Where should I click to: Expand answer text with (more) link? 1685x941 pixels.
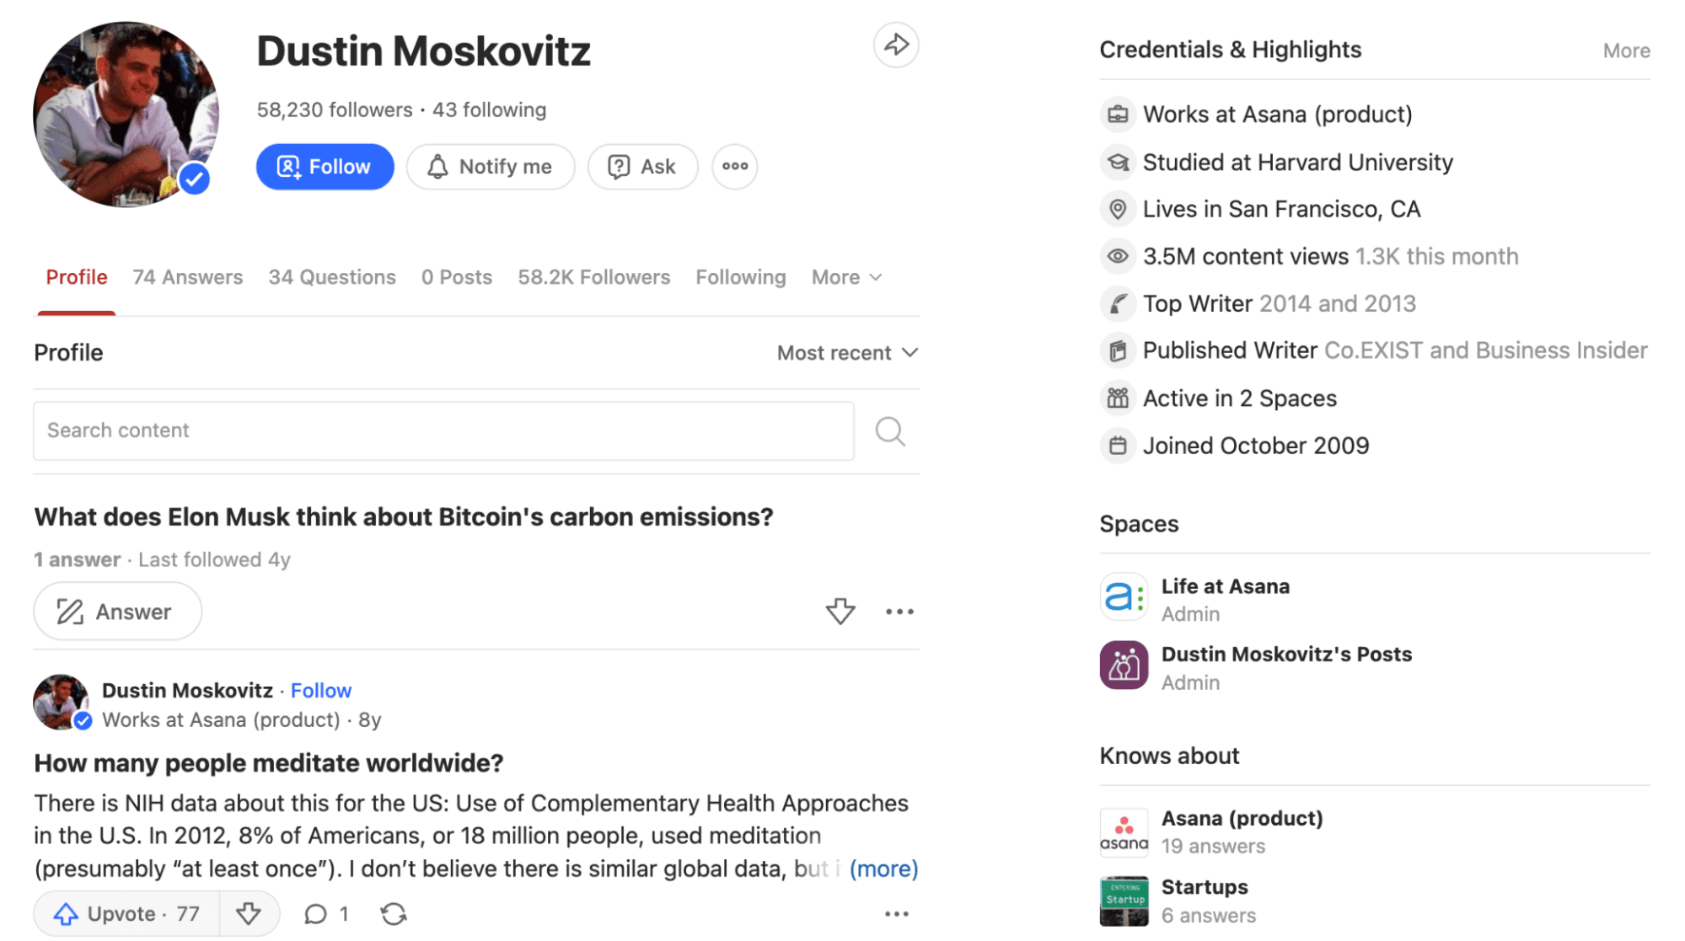[883, 869]
